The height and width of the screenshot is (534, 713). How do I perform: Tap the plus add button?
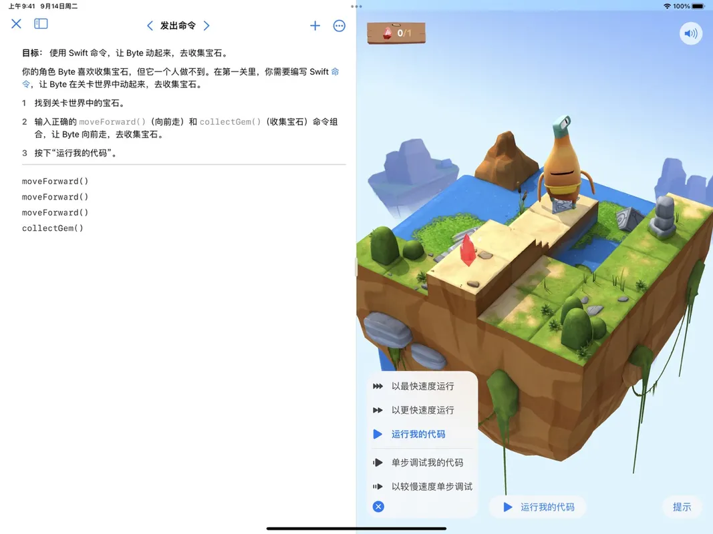click(x=315, y=26)
